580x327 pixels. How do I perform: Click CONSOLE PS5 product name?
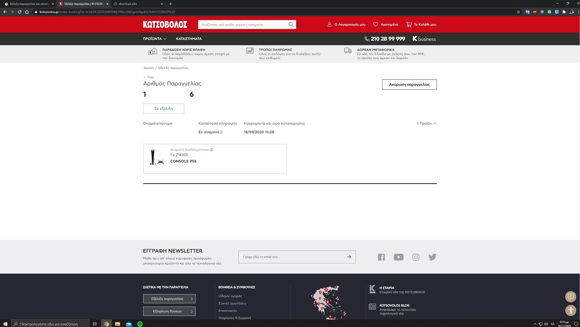pos(183,161)
